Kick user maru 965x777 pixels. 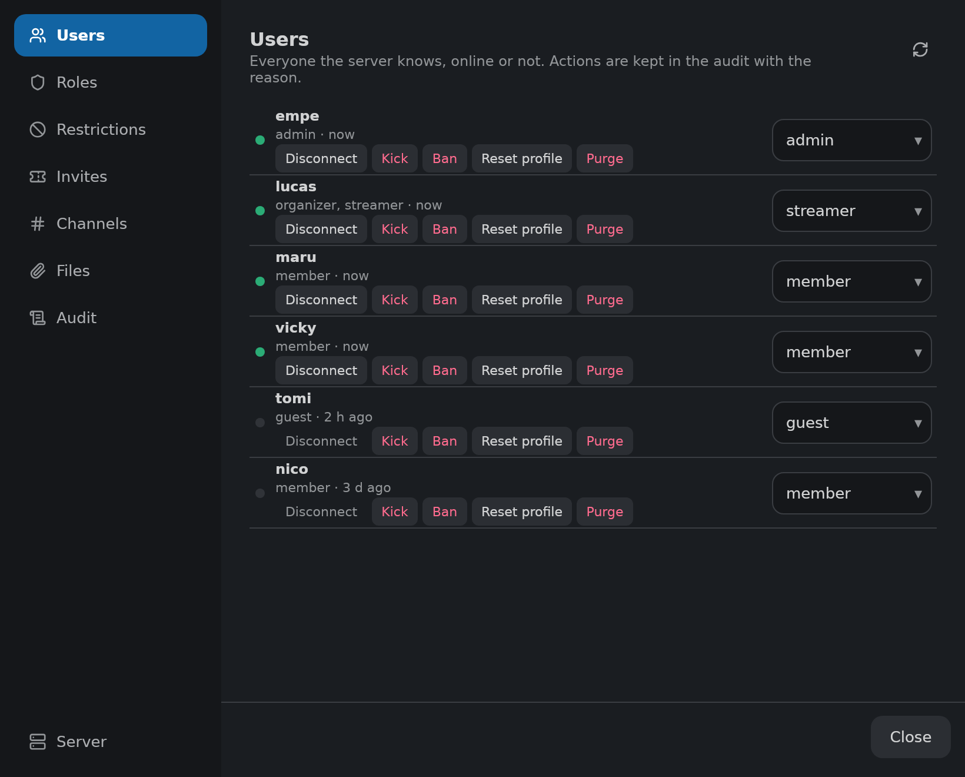(394, 300)
